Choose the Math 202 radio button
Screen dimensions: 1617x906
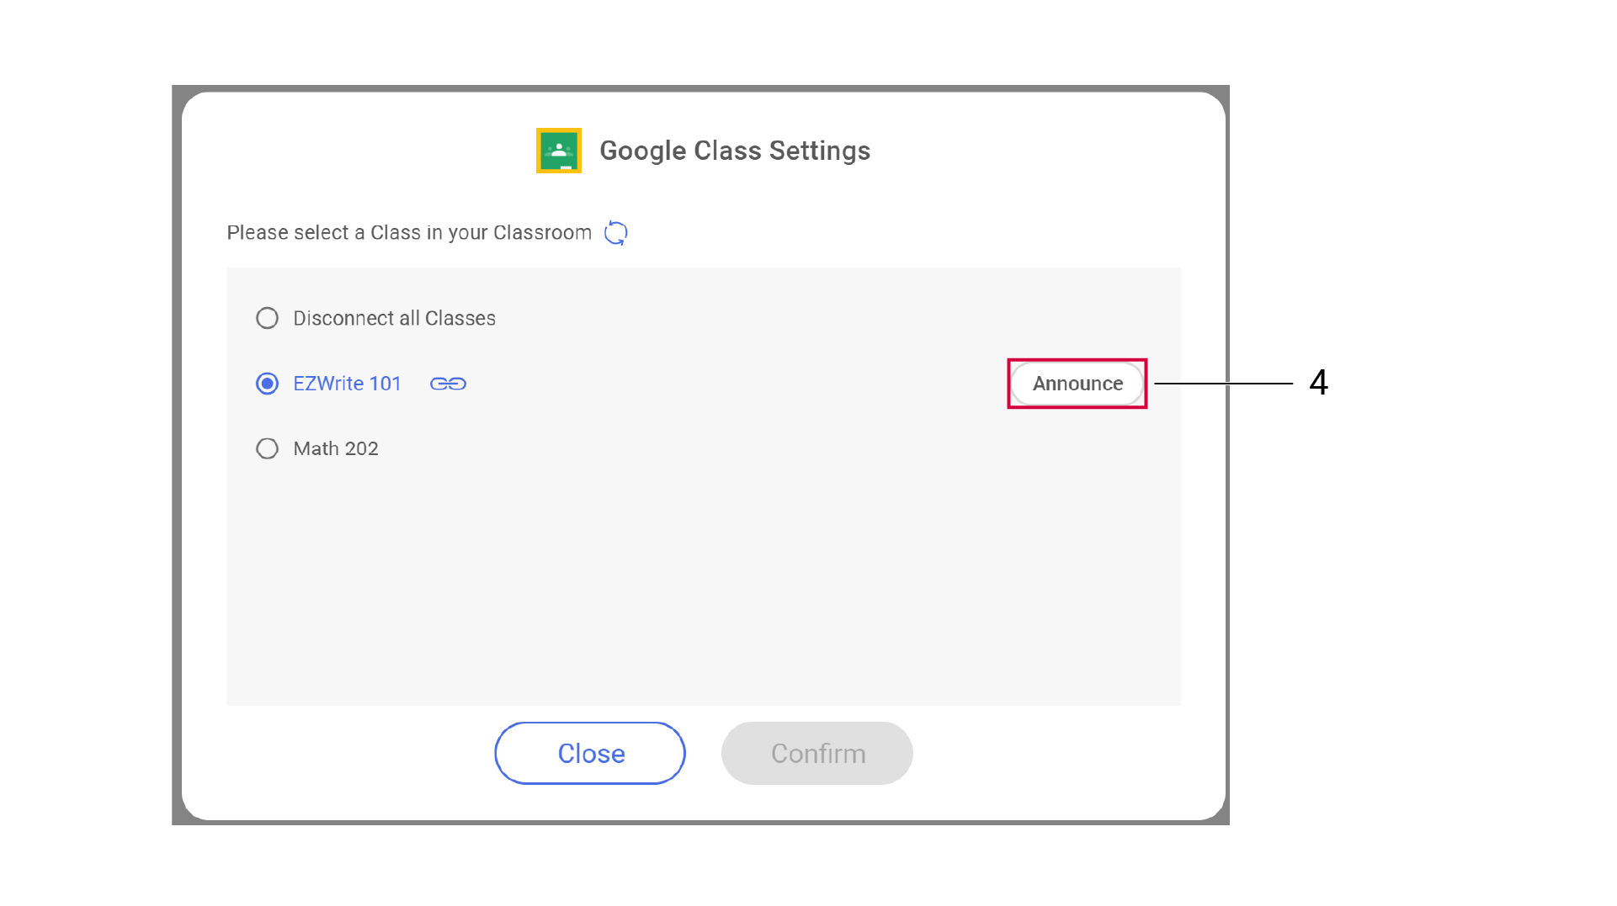(267, 448)
